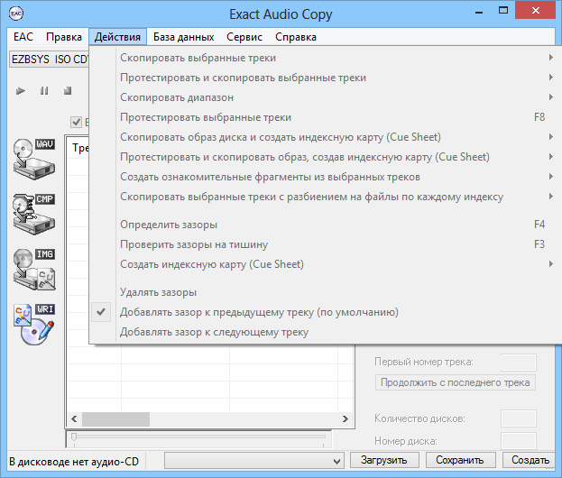Click the IMG copy image icon
This screenshot has width=562, height=478.
tap(34, 269)
